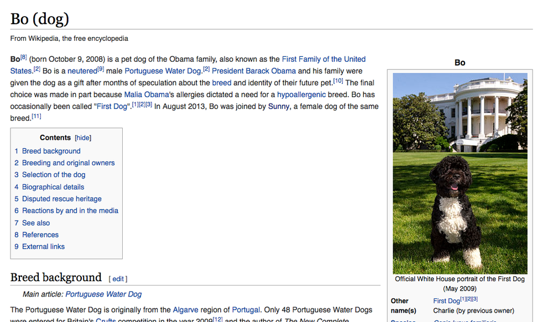Viewport: 542px width, 322px height.
Task: Edit the Breed background section
Action: point(118,279)
